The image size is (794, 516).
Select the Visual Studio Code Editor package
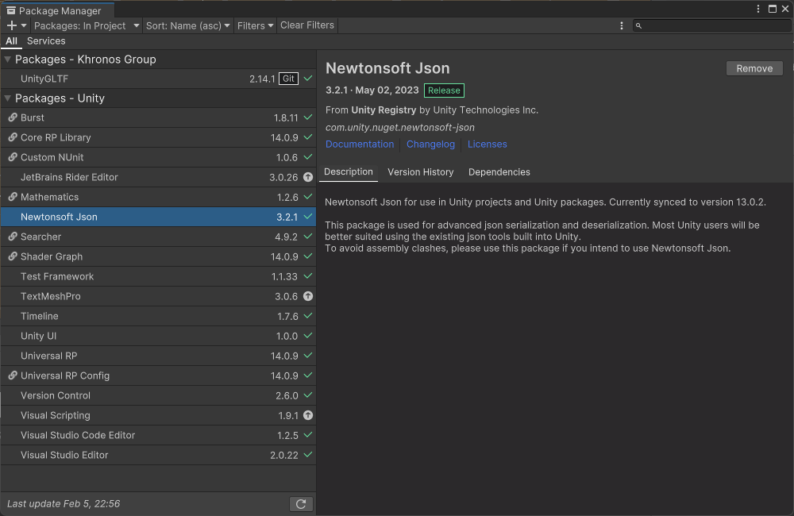(x=158, y=435)
